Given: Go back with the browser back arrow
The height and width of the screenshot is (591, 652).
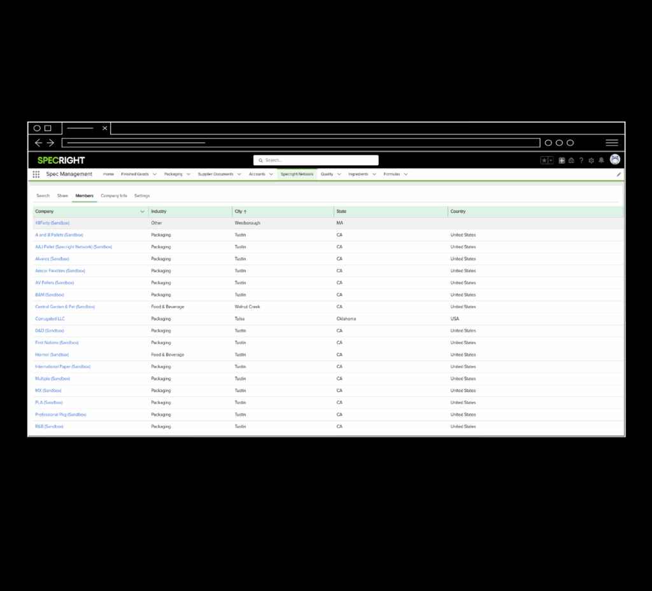Looking at the screenshot, I should (39, 143).
